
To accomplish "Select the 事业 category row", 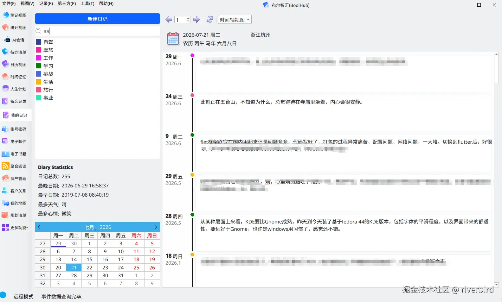I will (97, 98).
